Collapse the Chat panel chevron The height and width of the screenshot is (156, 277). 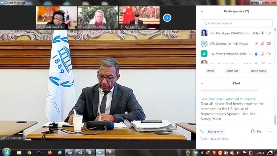(202, 83)
